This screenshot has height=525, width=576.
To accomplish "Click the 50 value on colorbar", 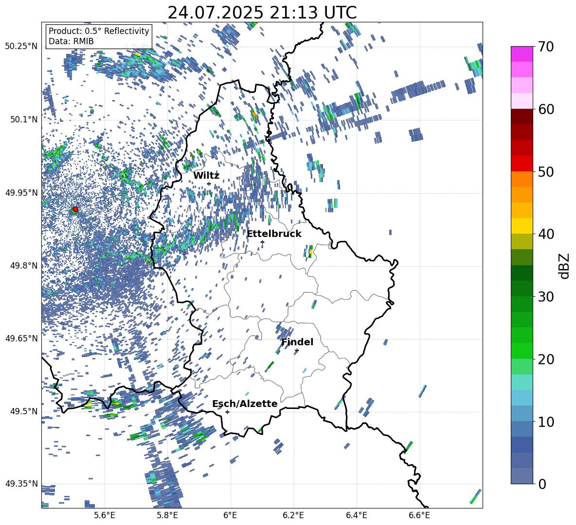I will (546, 171).
